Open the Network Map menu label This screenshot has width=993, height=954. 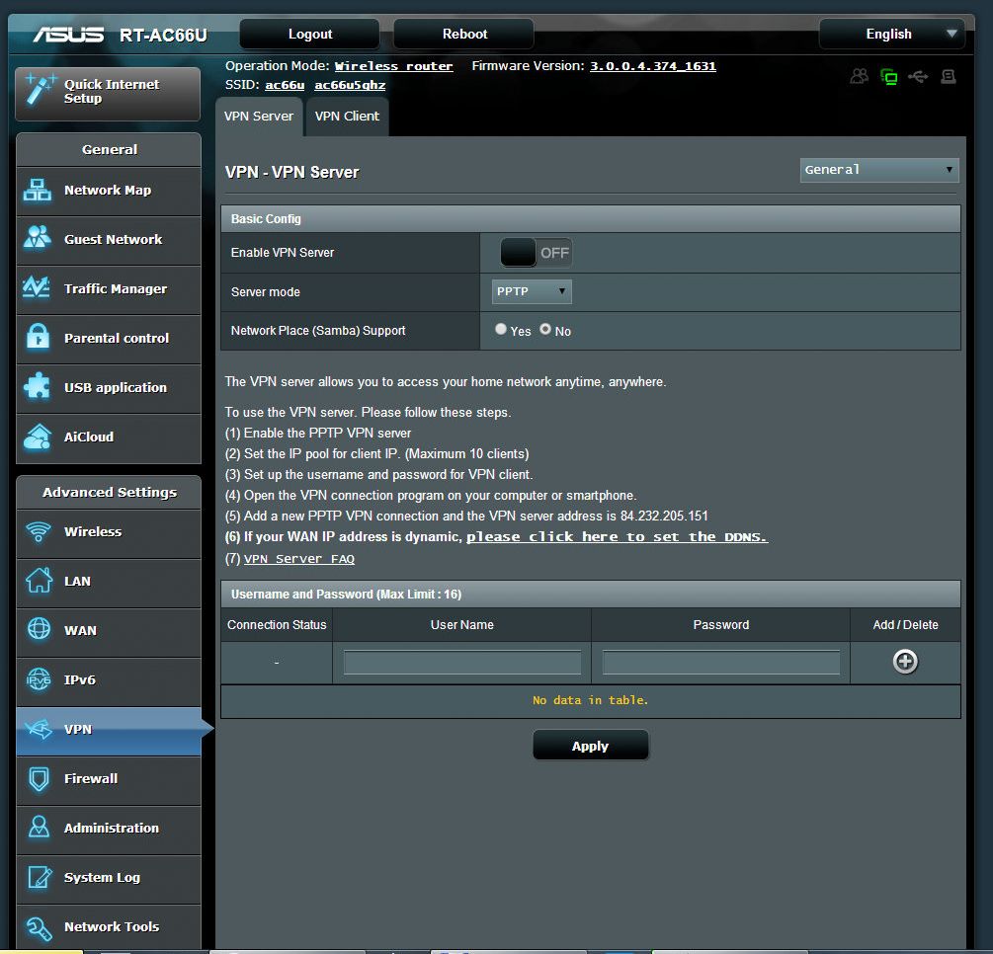coord(108,190)
